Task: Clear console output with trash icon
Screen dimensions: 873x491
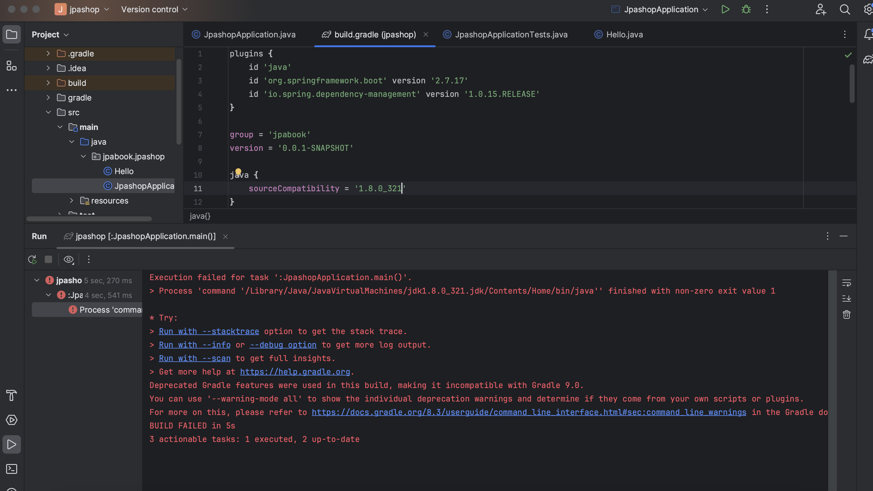Action: tap(847, 315)
